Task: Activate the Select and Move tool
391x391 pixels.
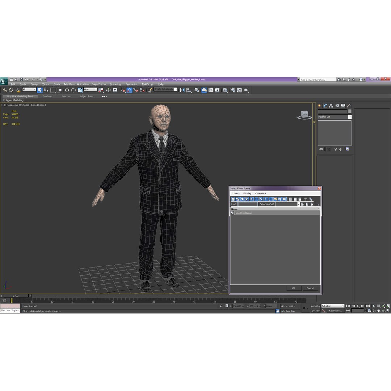Action: coord(67,90)
